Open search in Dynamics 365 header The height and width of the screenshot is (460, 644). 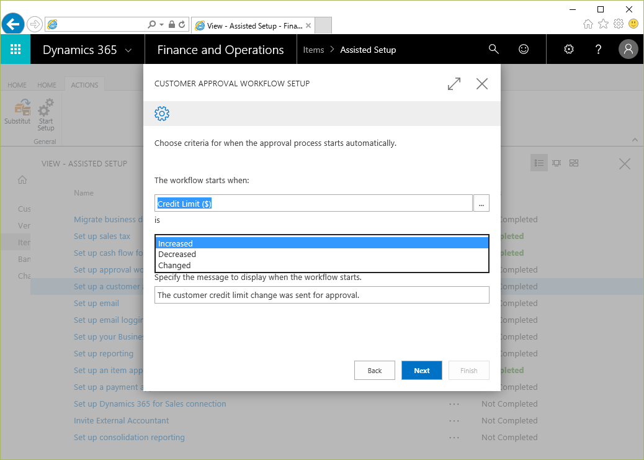pyautogui.click(x=493, y=49)
